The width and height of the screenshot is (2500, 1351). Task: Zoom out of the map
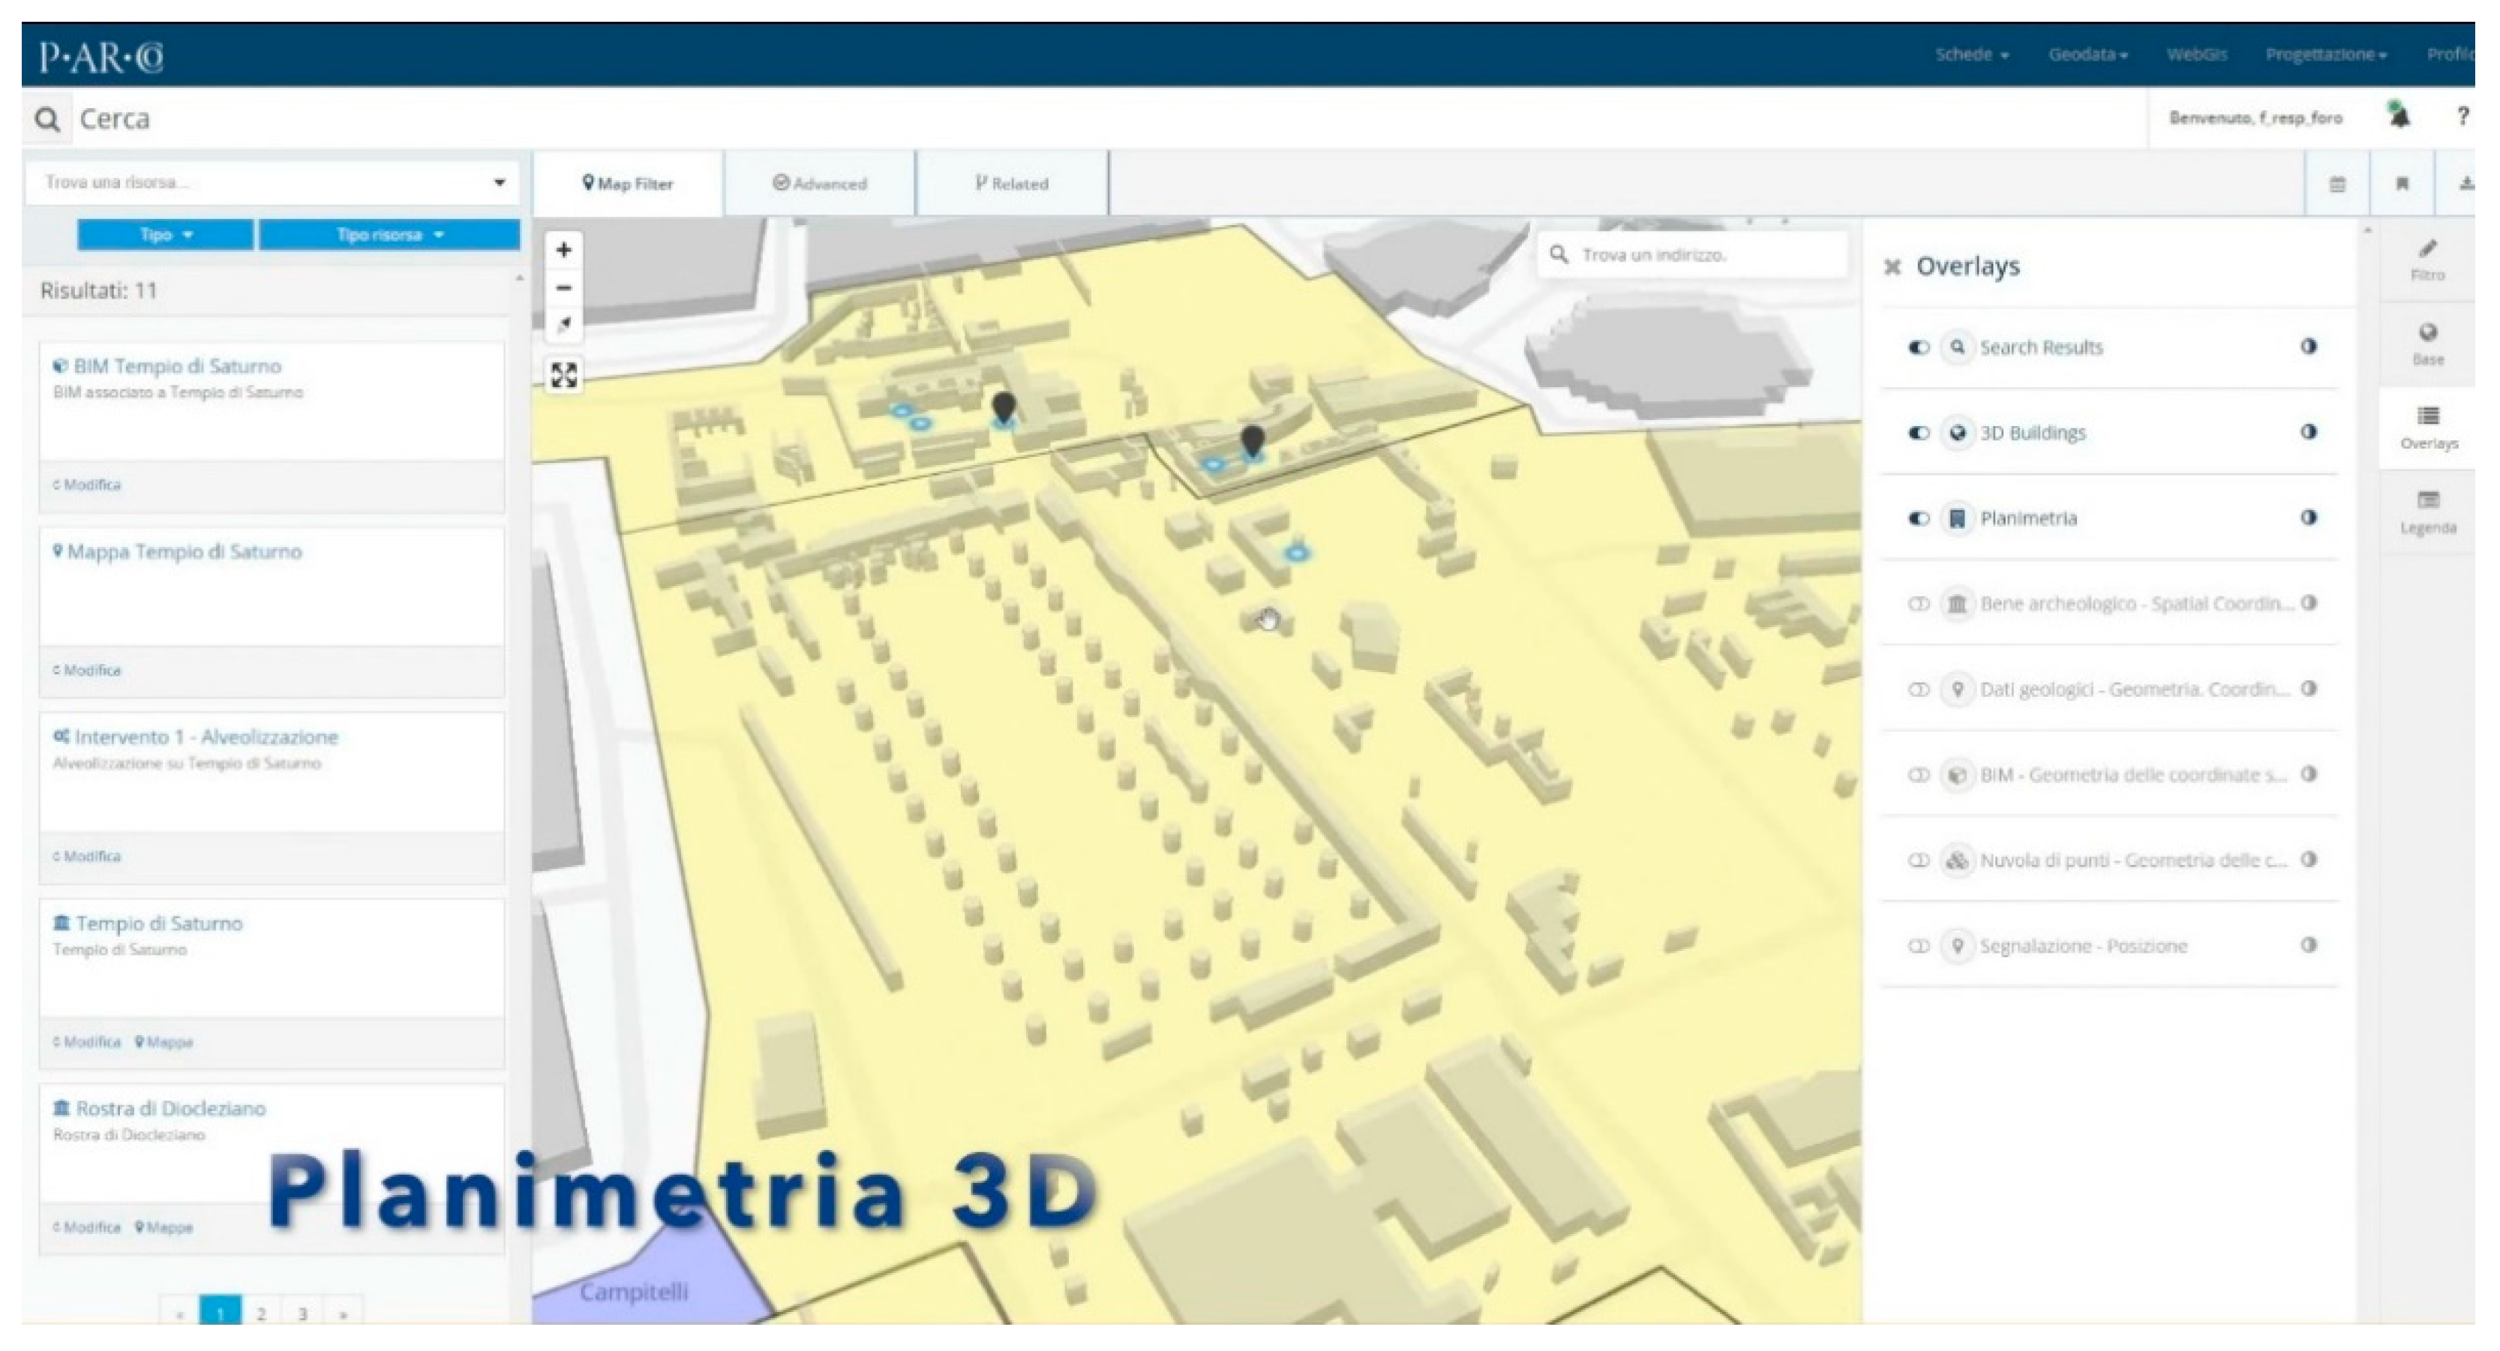(563, 288)
